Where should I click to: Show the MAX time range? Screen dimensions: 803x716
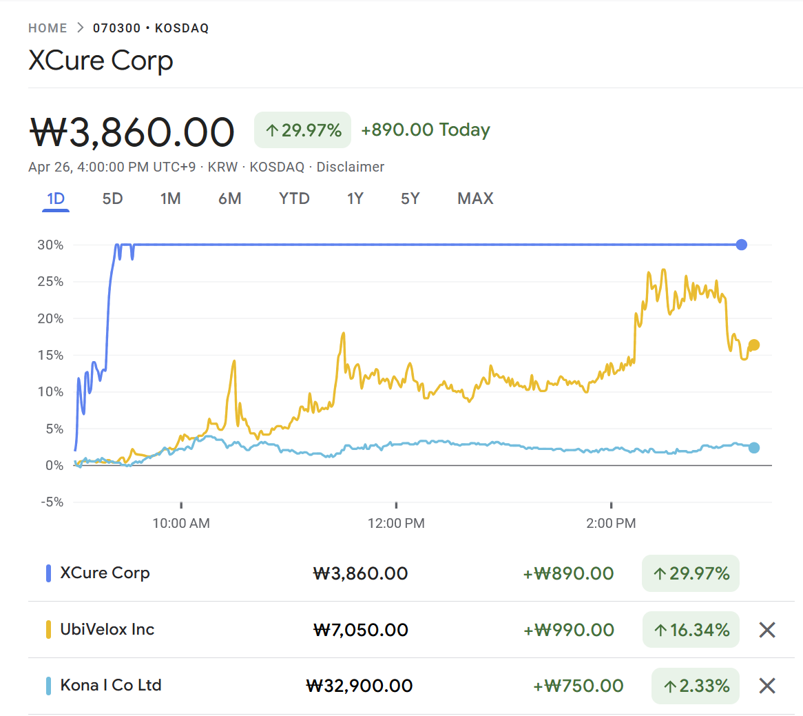tap(475, 199)
